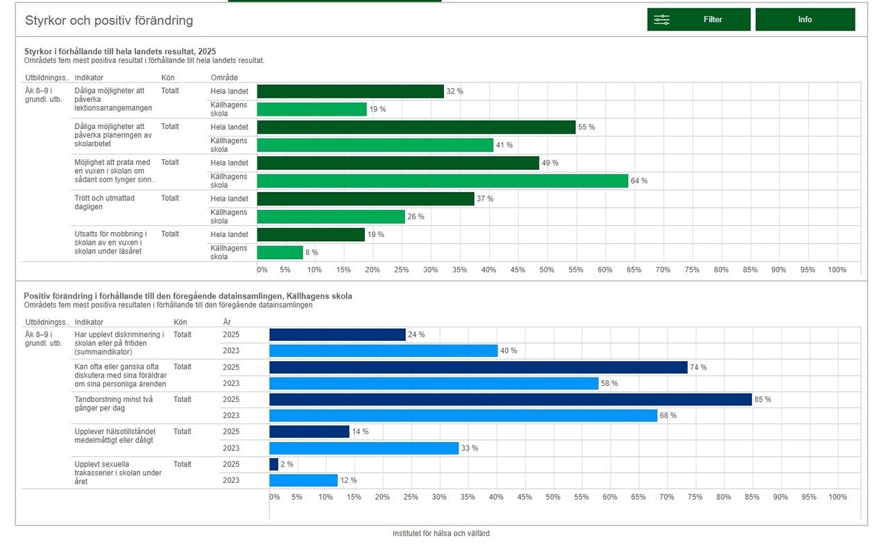888x544 pixels.
Task: Click the 40 % diskriminering 2023 bar
Action: pyautogui.click(x=383, y=351)
